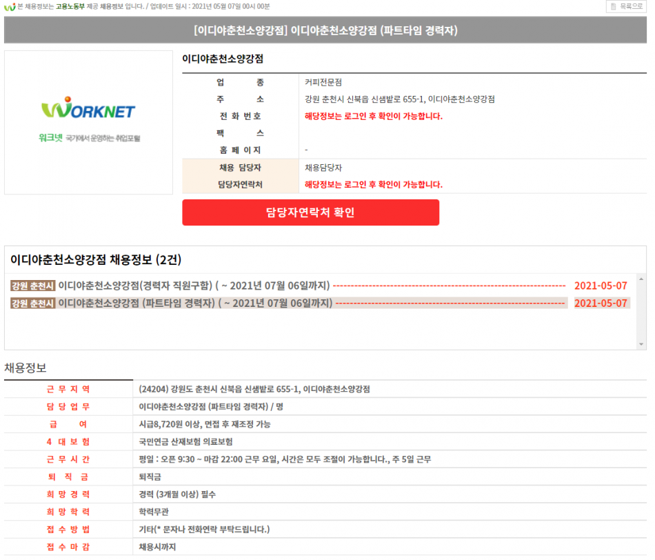Click the 팩스 row label
Viewport: 655px width, 560px height.
click(x=240, y=133)
